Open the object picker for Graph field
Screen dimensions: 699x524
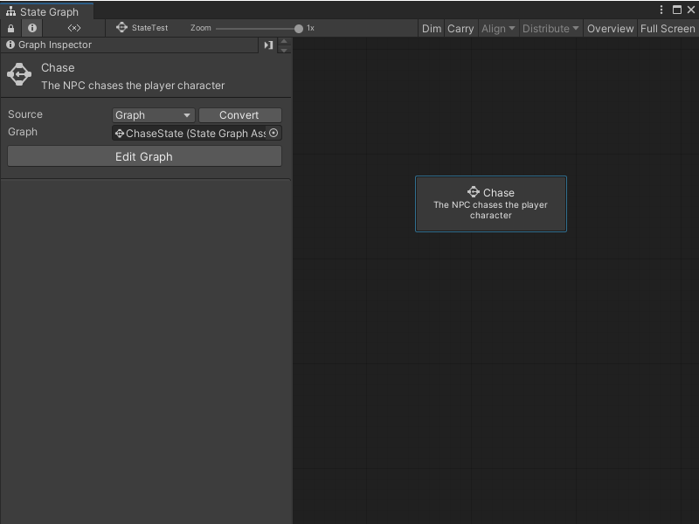[273, 133]
